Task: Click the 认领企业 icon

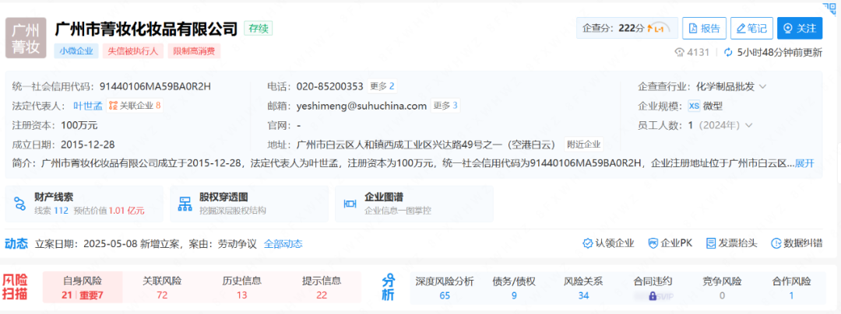Action: [588, 243]
